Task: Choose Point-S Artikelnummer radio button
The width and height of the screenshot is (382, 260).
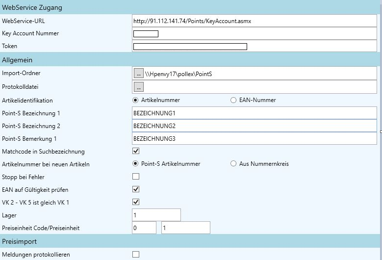Action: (136, 164)
